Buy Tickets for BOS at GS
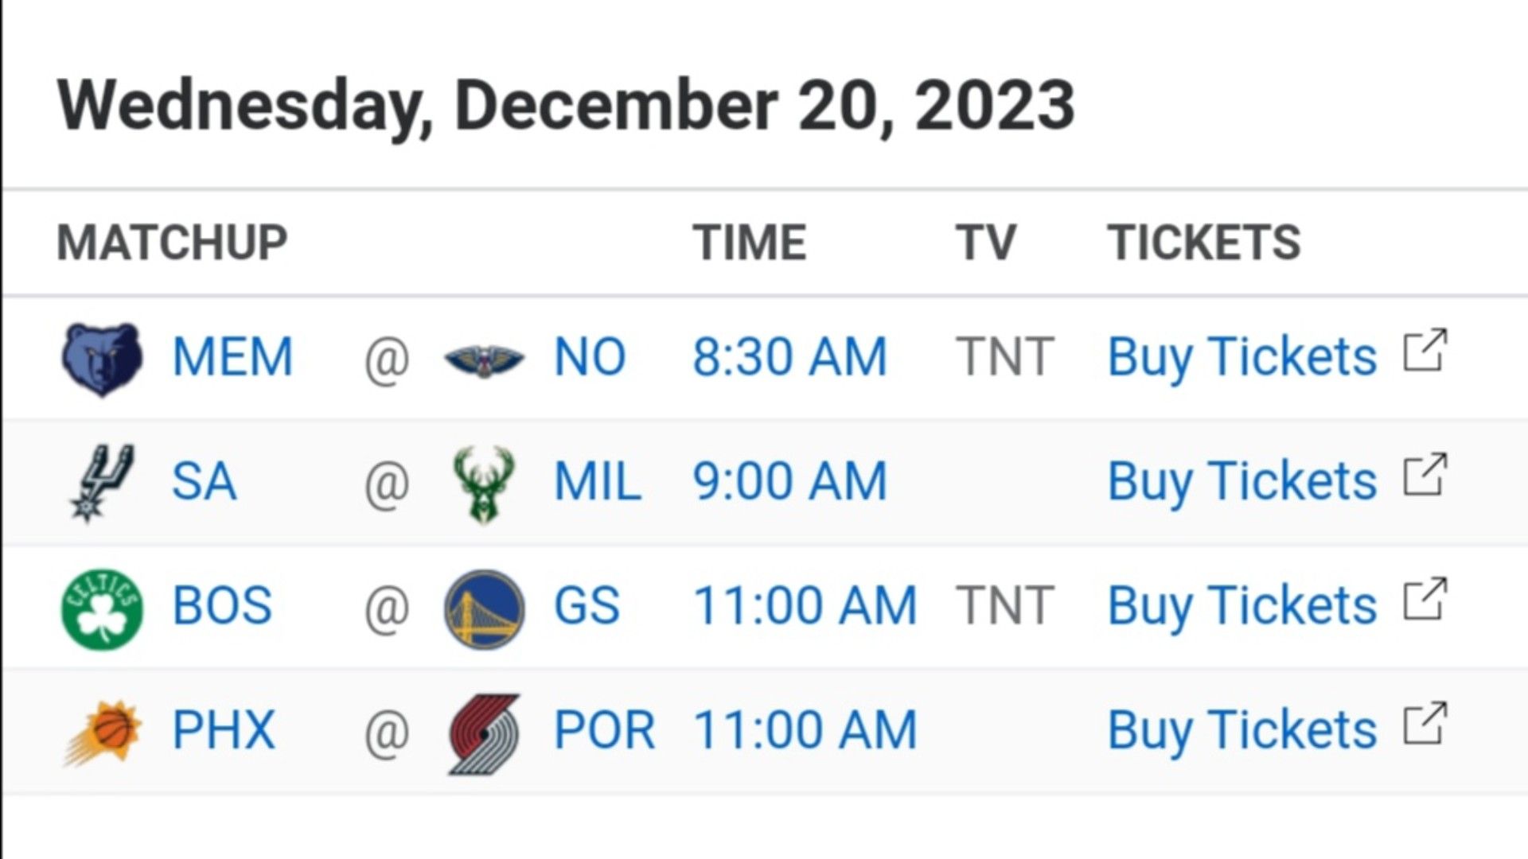The image size is (1528, 859). click(1241, 606)
